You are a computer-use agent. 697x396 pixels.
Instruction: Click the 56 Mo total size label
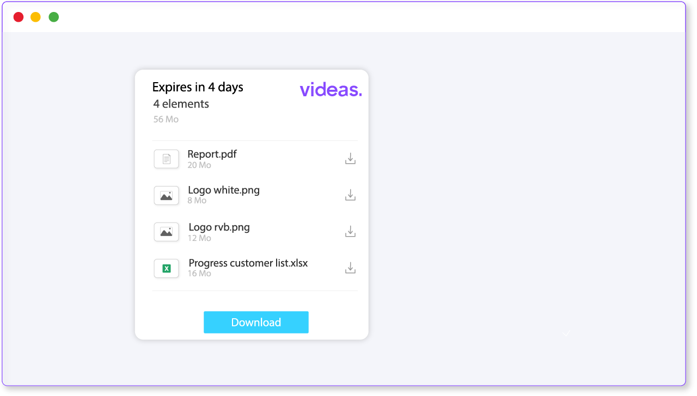[x=166, y=119]
